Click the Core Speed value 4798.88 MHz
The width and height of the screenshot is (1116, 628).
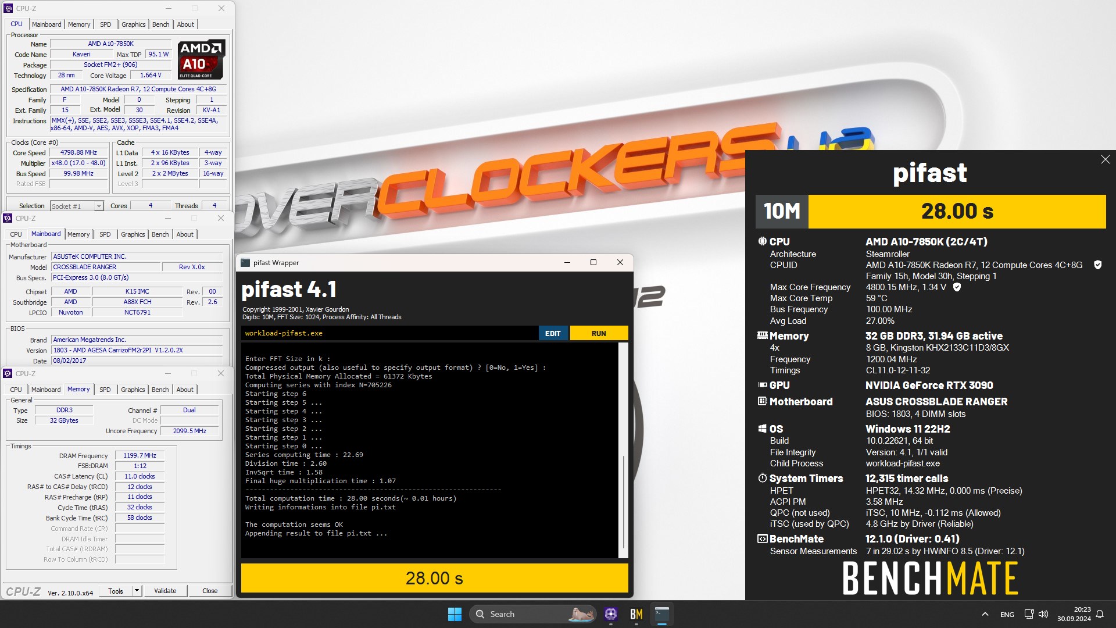pyautogui.click(x=78, y=152)
